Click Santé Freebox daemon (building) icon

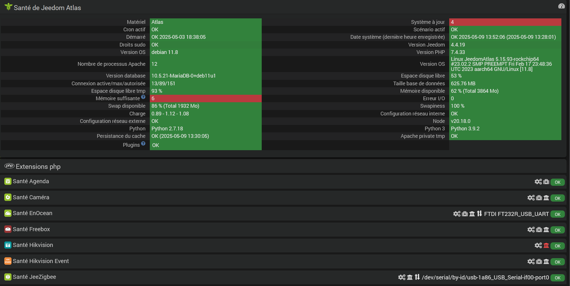point(546,230)
